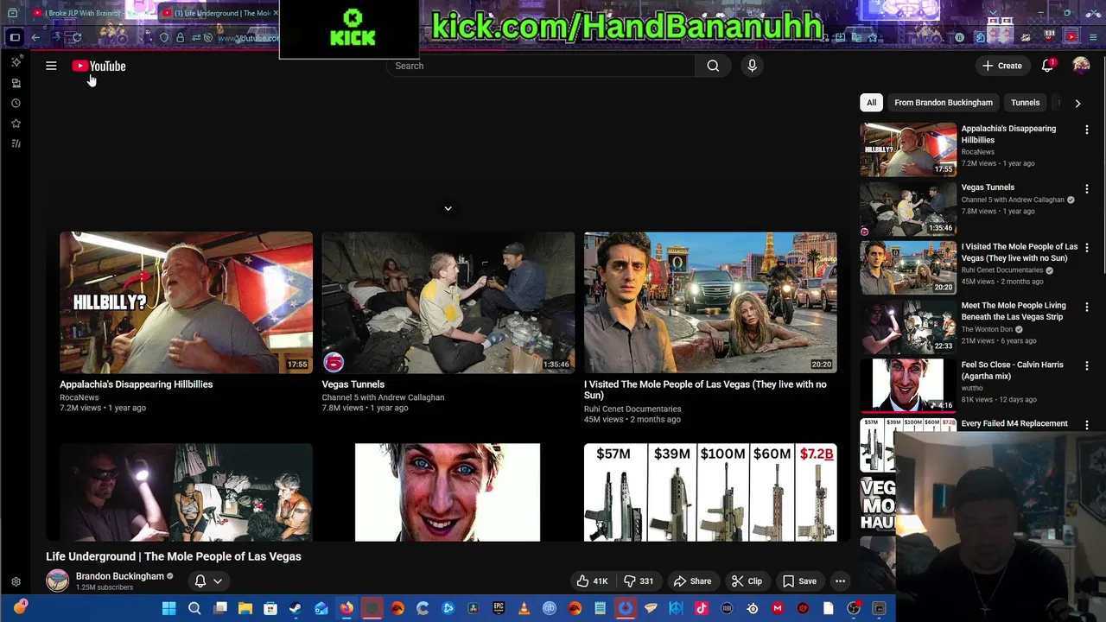Open options for Vegas Tunnels sidebar video

(1087, 188)
